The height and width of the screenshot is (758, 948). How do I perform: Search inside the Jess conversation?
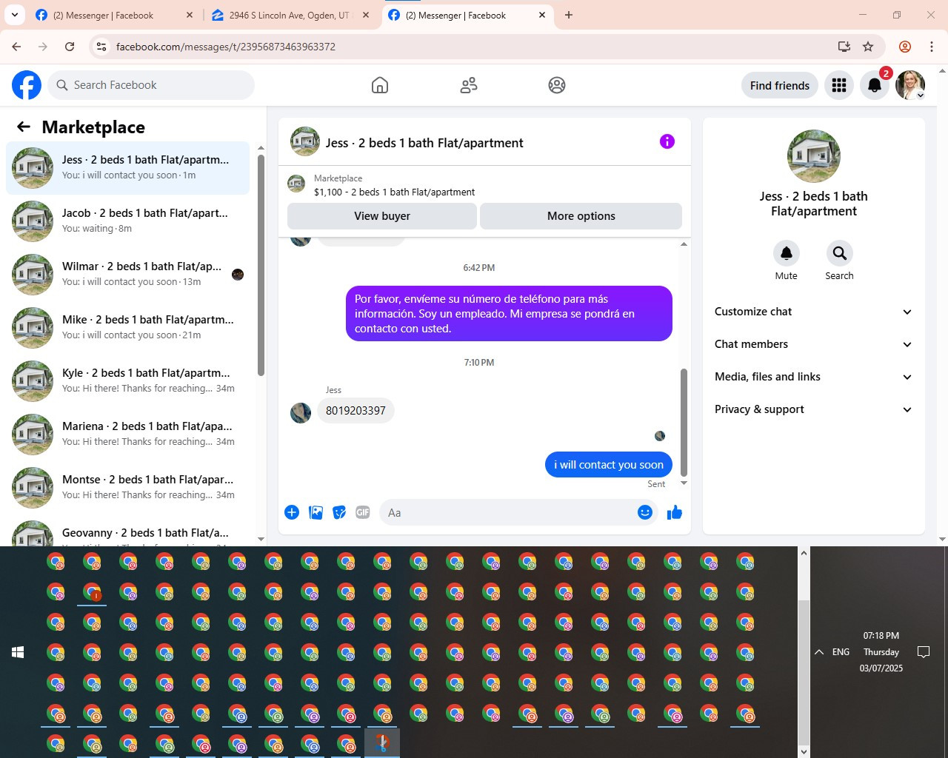(839, 253)
